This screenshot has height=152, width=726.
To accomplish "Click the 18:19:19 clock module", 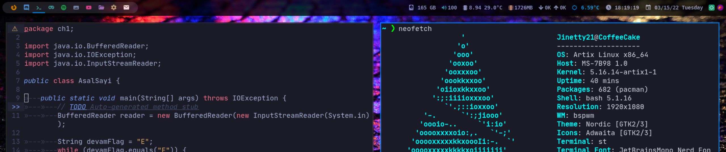I will coord(623,8).
